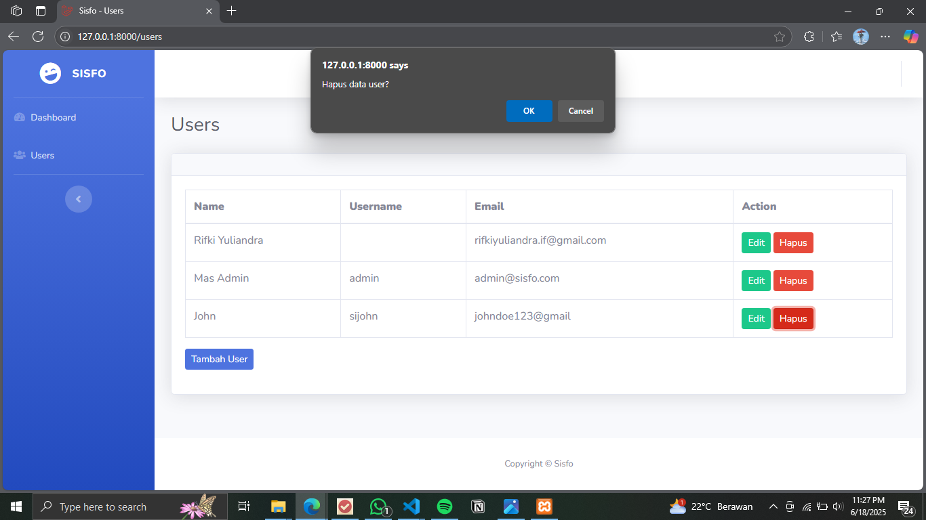Confirm deletion by clicking OK

click(x=529, y=111)
